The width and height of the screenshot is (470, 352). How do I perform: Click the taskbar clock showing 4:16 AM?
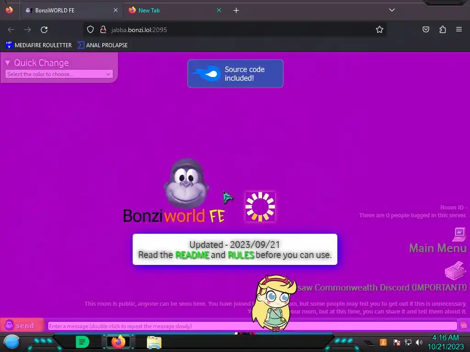pos(445,342)
